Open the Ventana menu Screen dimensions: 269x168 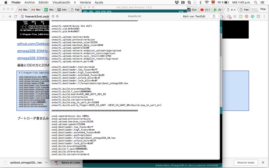pyautogui.click(x=85, y=2)
